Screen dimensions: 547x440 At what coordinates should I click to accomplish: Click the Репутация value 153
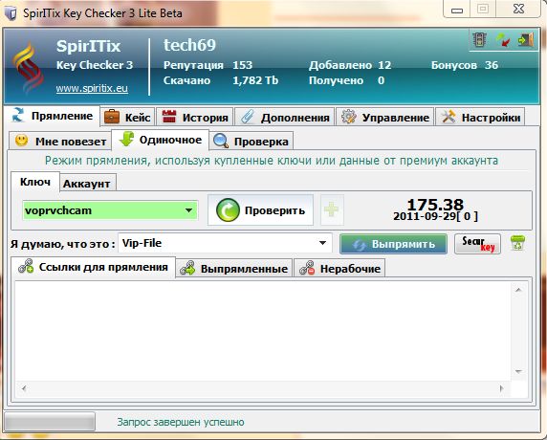[x=243, y=65]
